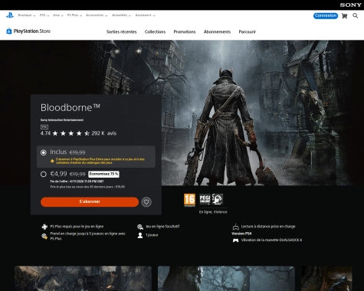Click the PlayStation logo icon
Screen dimensions: 364x291
(x=10, y=15)
